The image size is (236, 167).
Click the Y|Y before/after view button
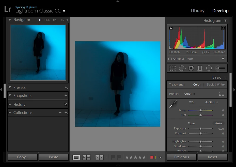tap(99, 157)
